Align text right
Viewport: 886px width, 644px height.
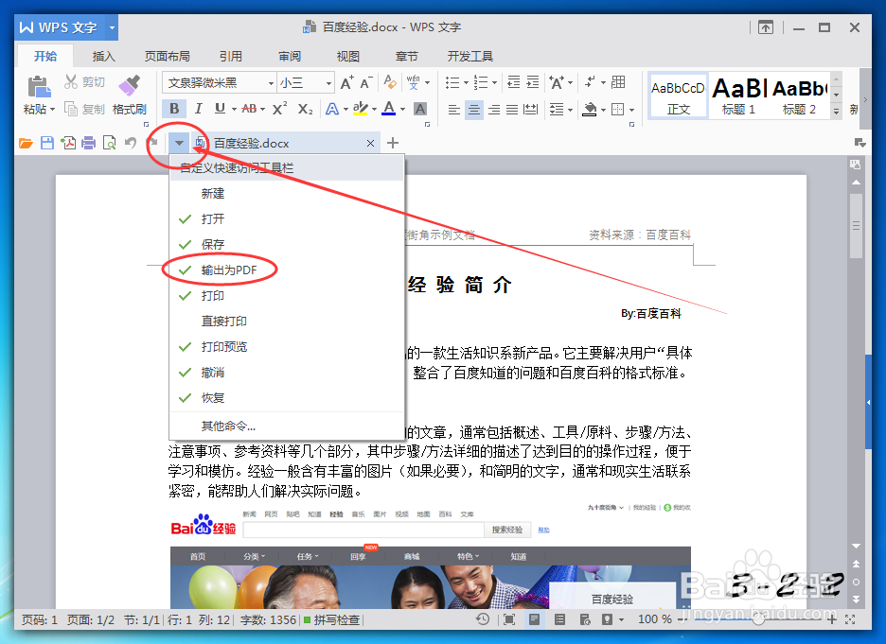[494, 109]
